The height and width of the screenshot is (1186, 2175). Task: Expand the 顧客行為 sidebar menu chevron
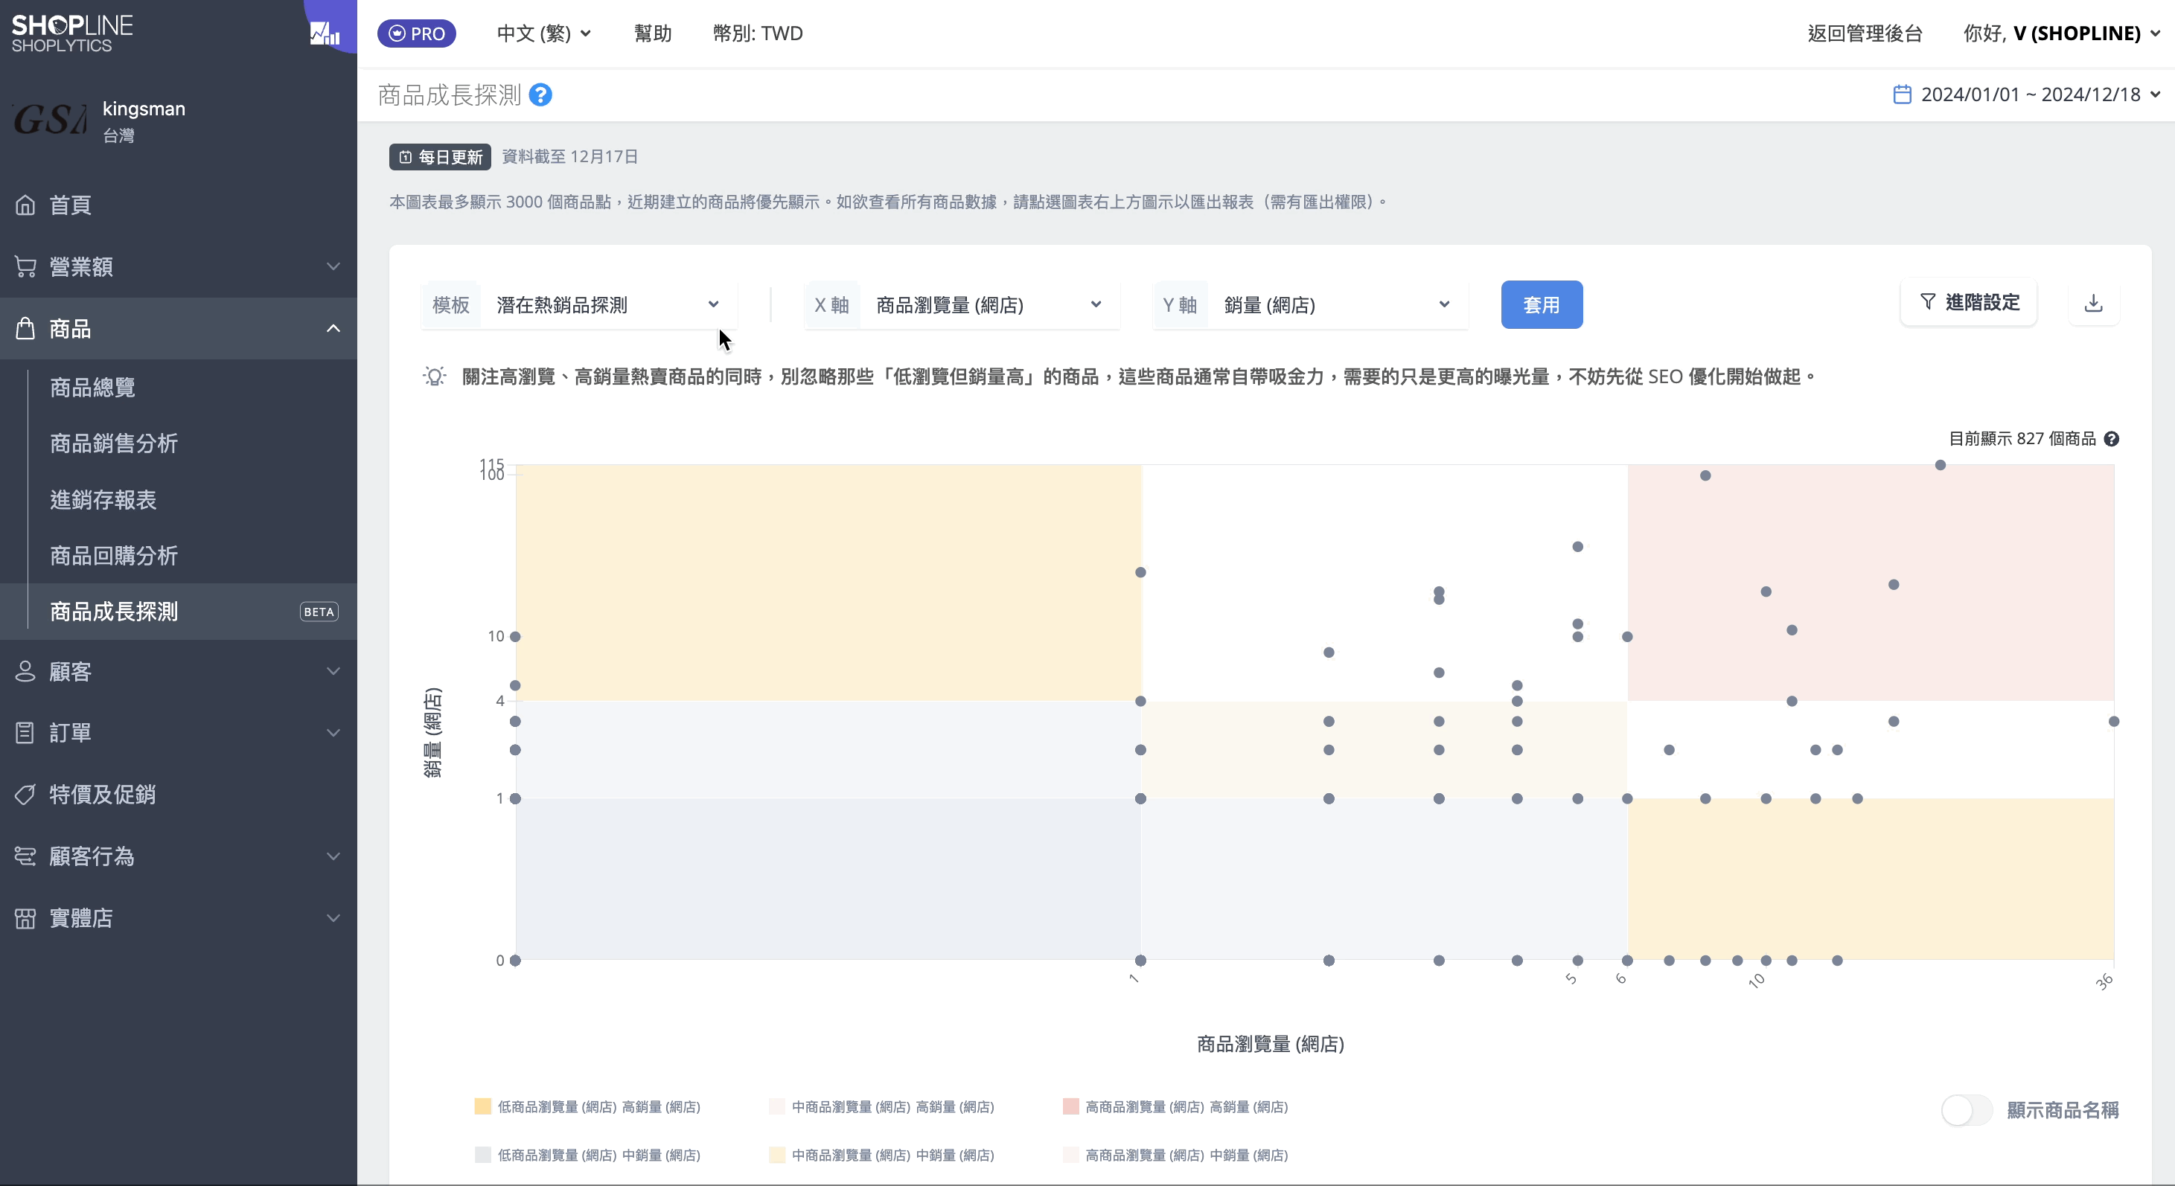pyautogui.click(x=333, y=856)
